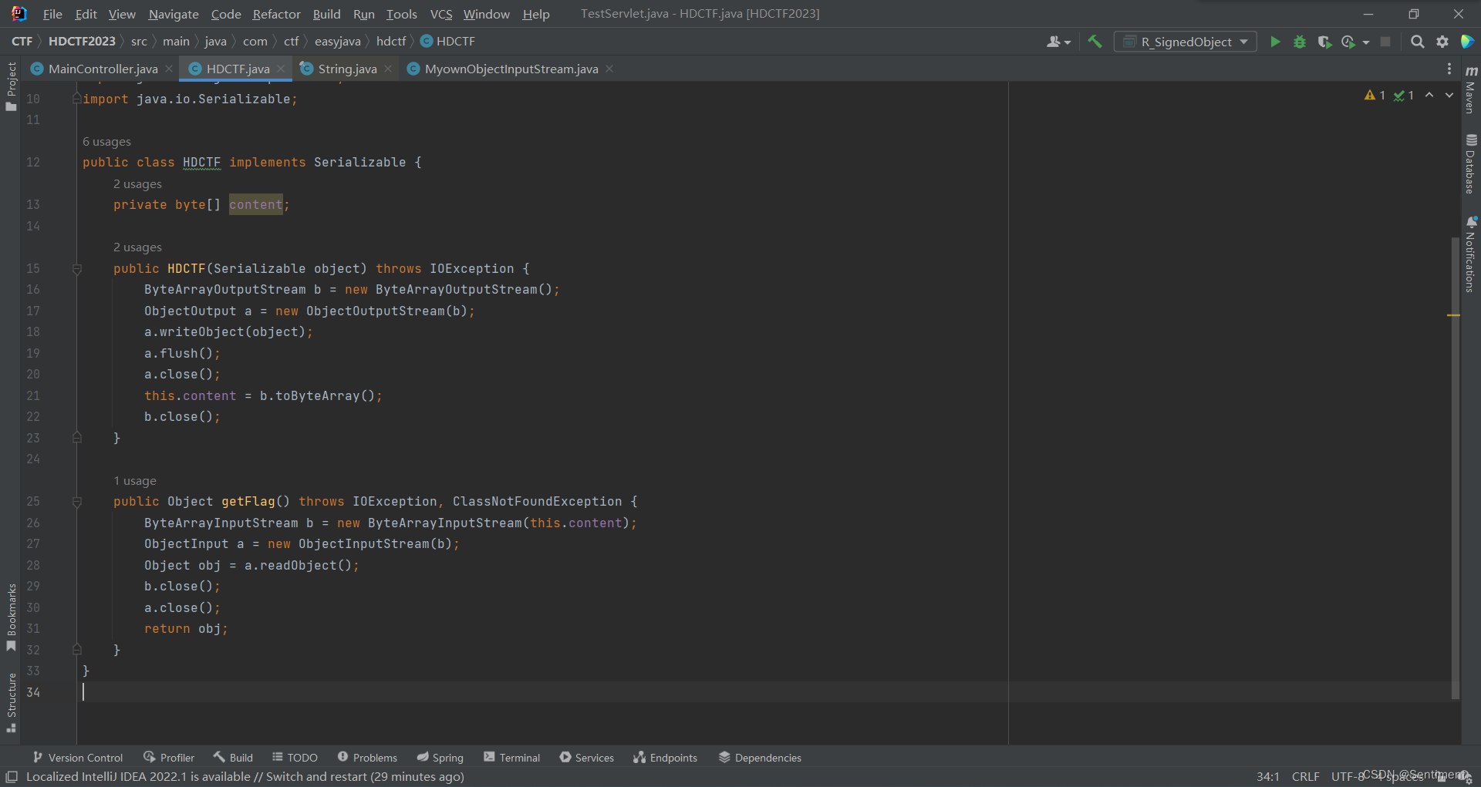Start debugging with the bug icon
Image resolution: width=1481 pixels, height=787 pixels.
[1300, 42]
